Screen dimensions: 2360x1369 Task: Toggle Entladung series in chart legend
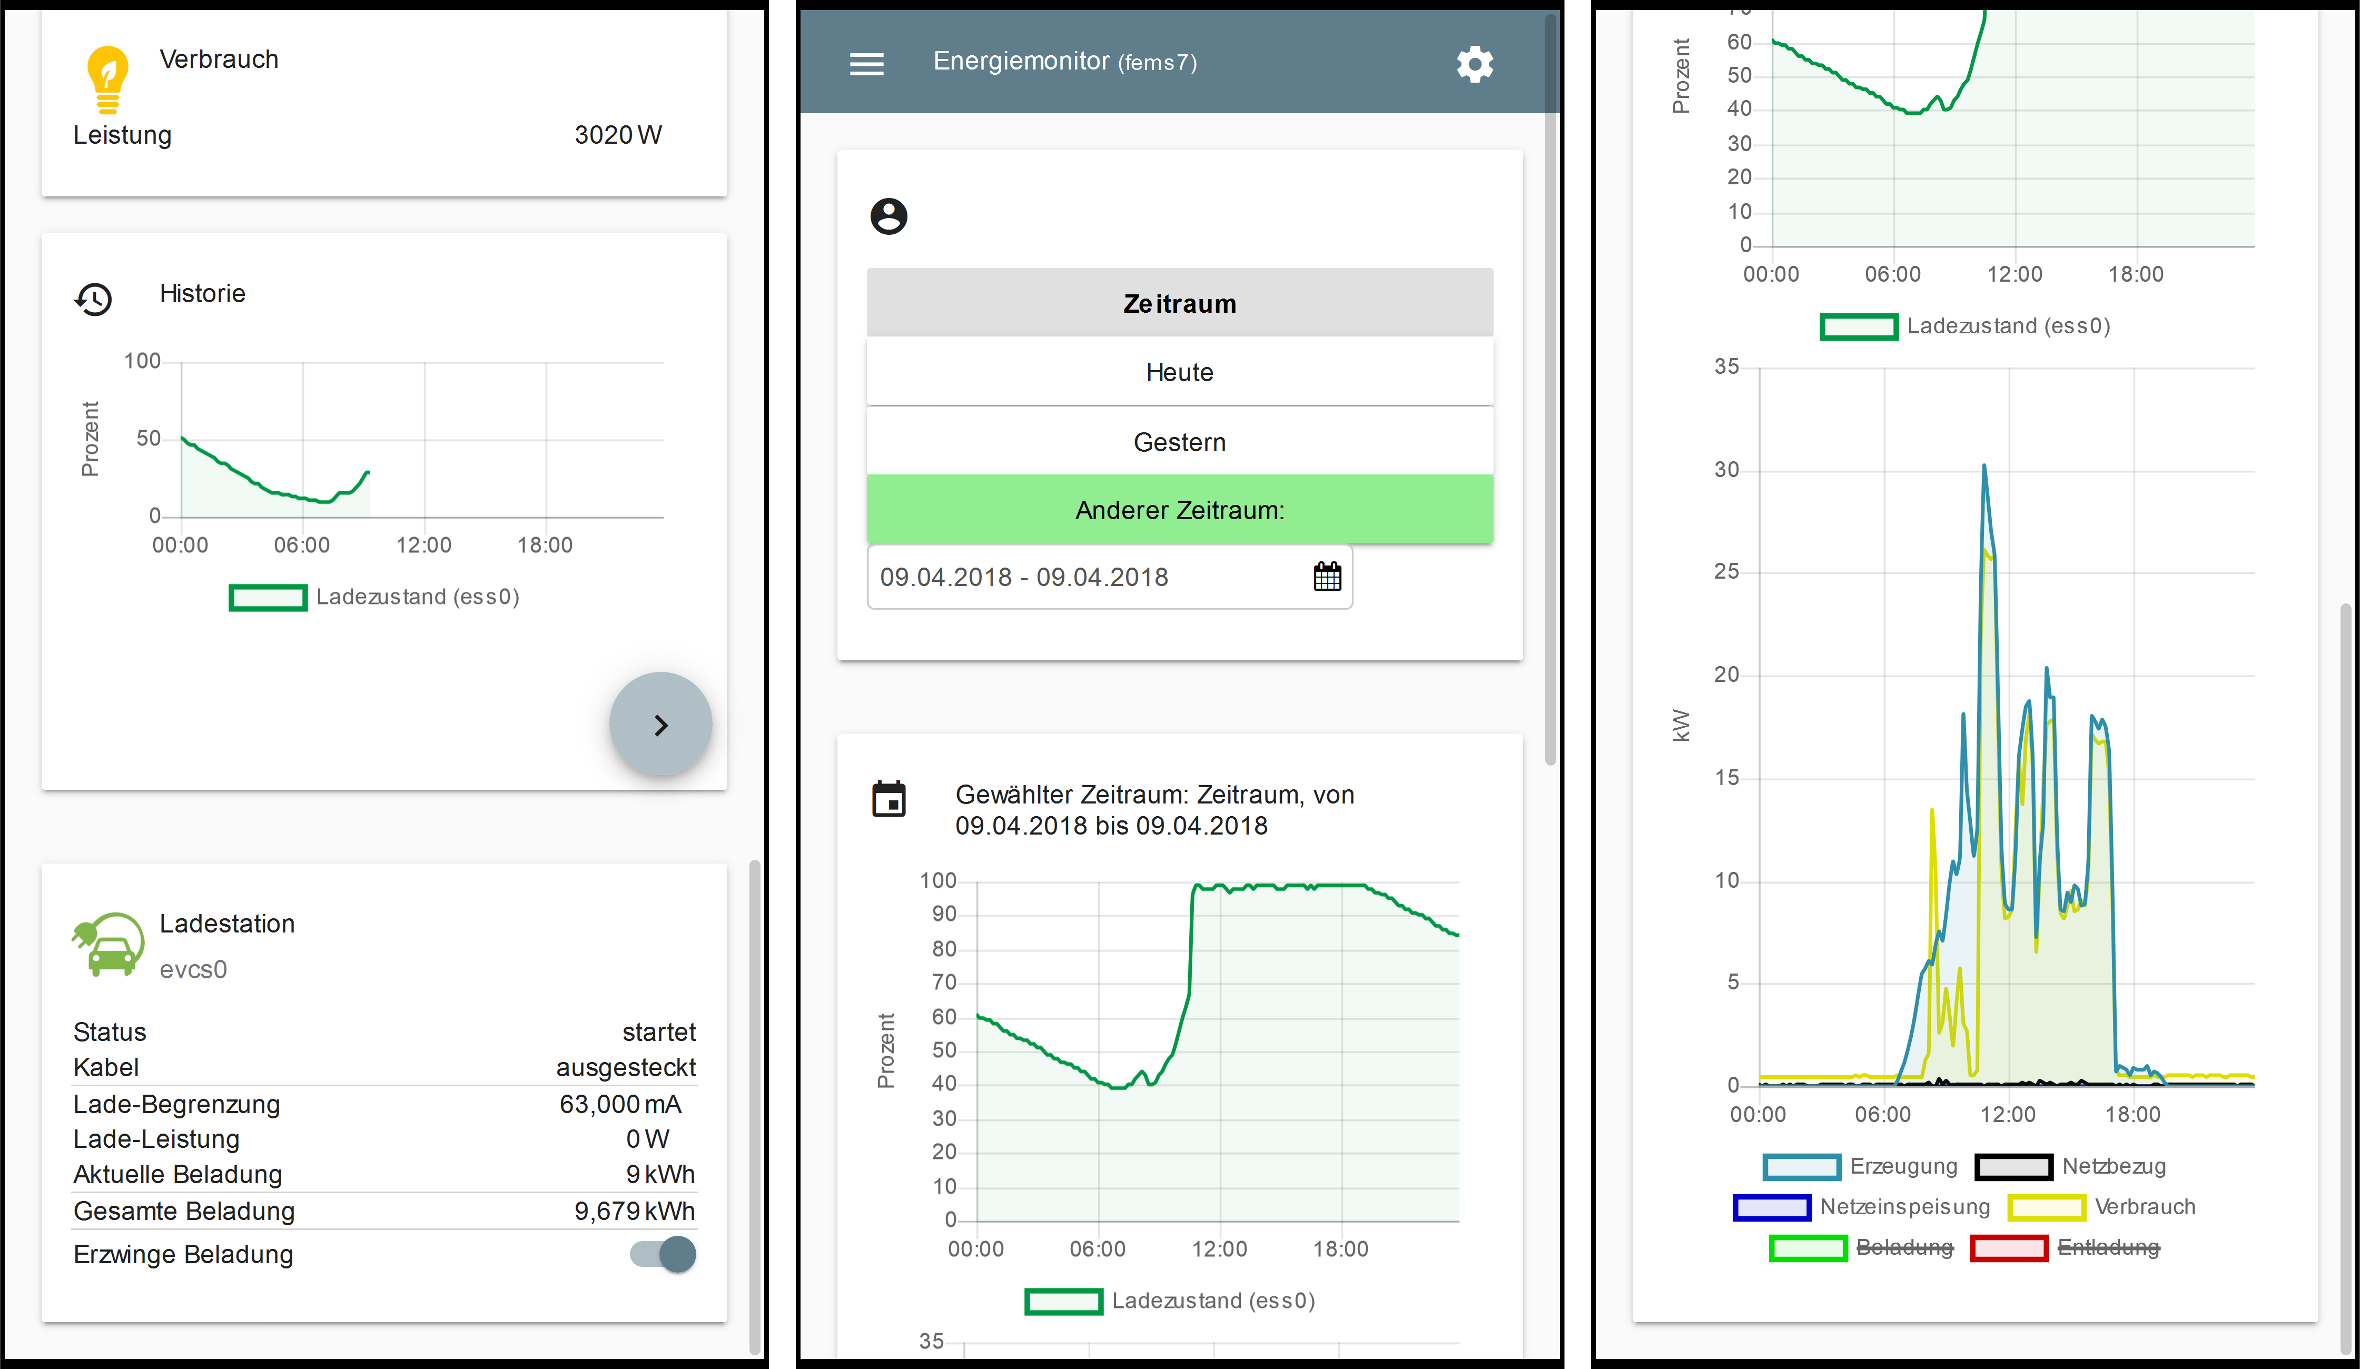coord(2108,1247)
